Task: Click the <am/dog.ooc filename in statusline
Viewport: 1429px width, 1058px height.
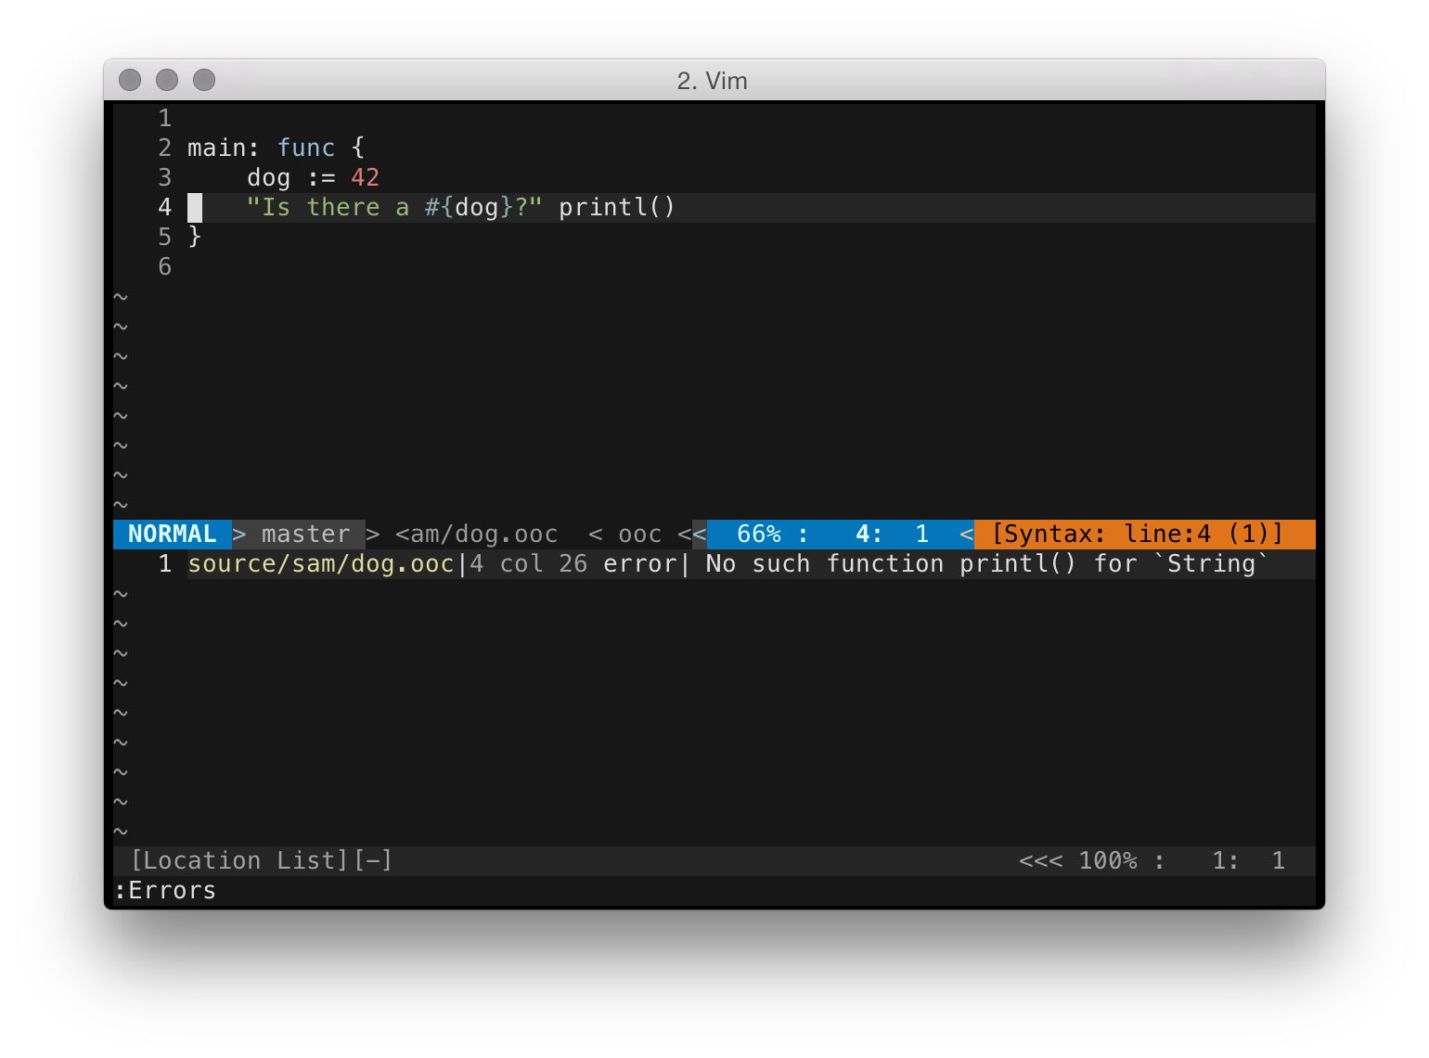Action: coord(476,534)
